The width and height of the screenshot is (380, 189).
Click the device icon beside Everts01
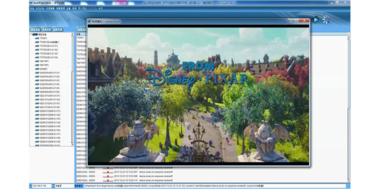point(37,69)
